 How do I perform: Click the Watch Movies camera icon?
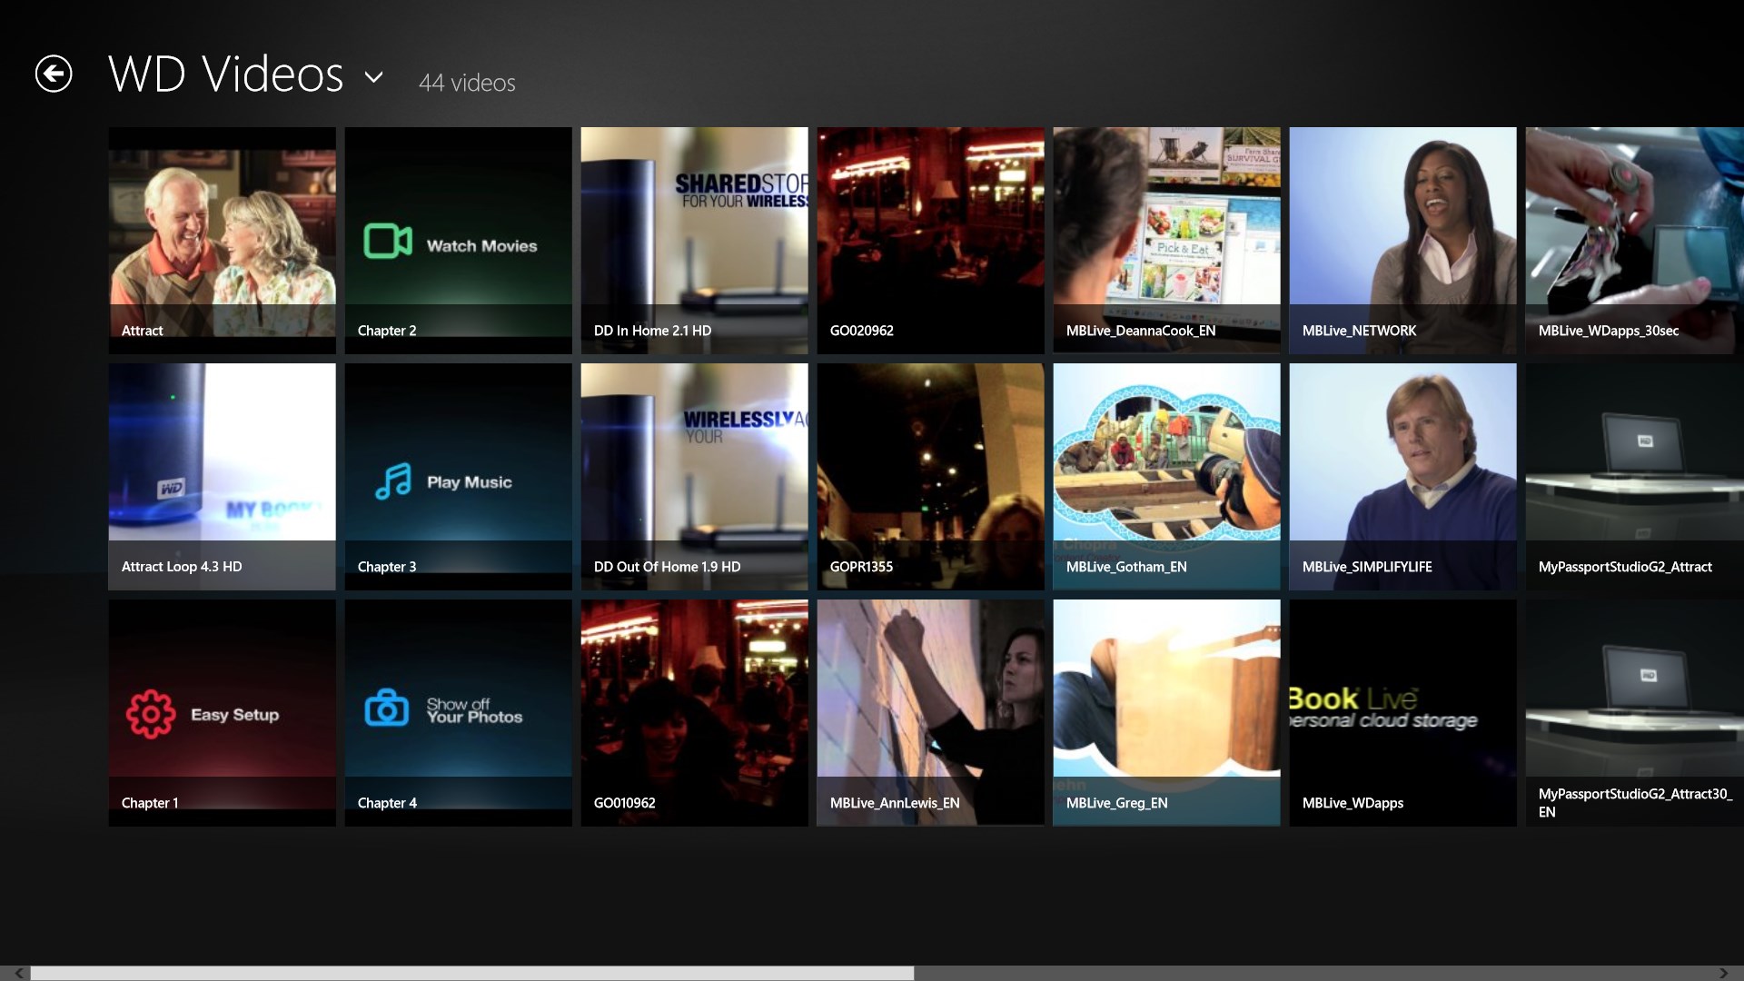tap(388, 241)
